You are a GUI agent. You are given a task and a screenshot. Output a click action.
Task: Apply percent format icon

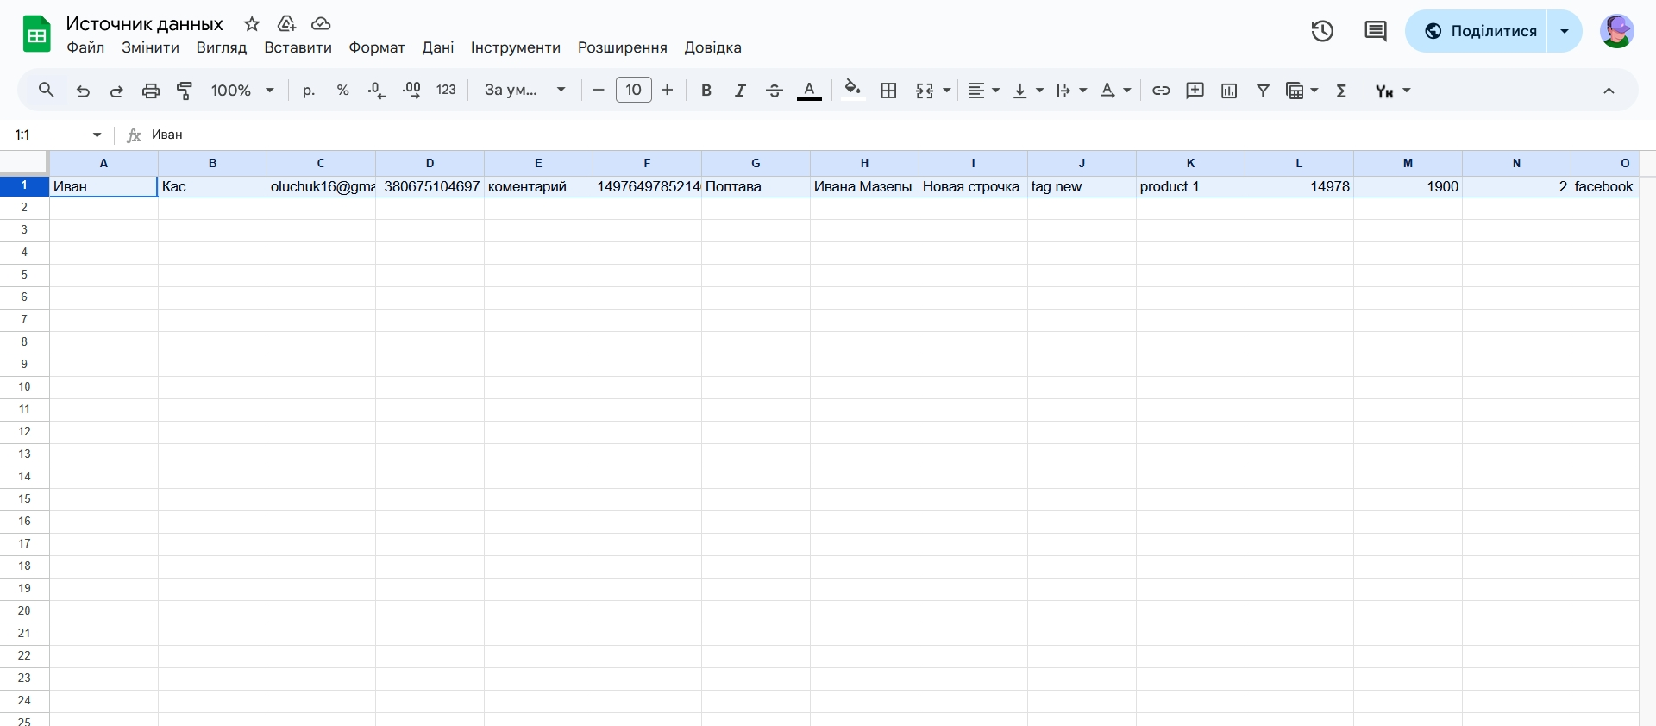pos(343,91)
